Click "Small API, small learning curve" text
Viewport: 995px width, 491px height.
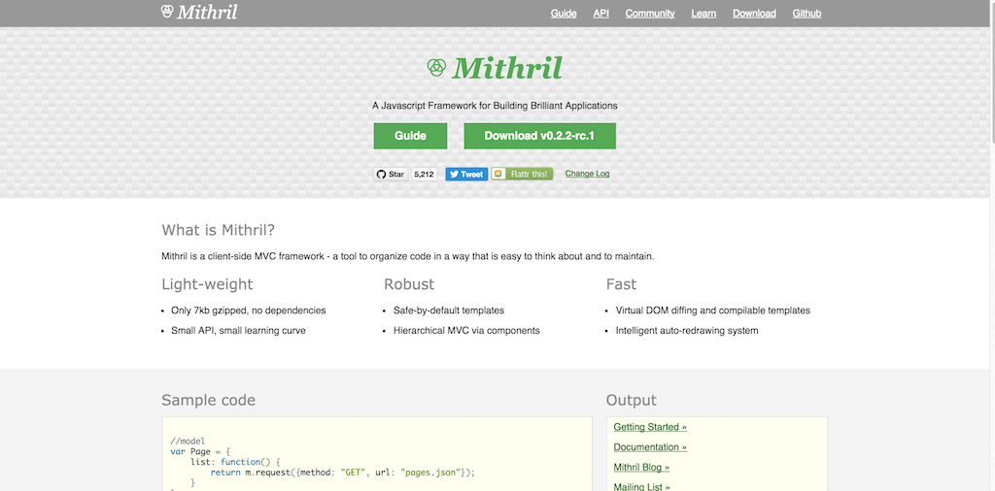pos(239,331)
